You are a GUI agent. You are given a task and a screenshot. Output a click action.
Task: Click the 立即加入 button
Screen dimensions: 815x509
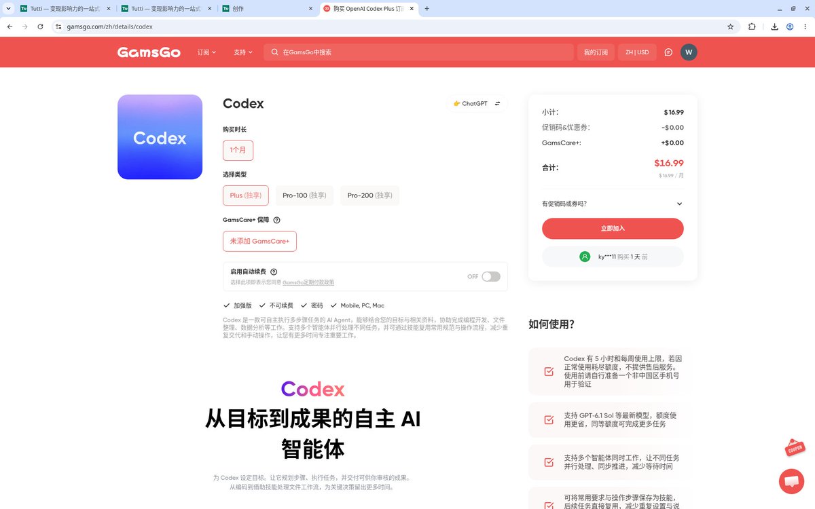[613, 229]
